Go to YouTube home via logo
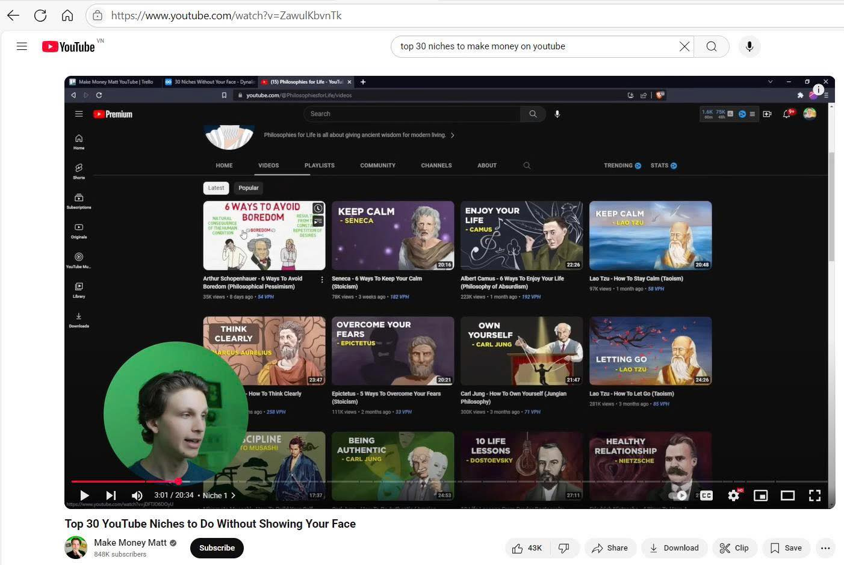 pyautogui.click(x=69, y=46)
